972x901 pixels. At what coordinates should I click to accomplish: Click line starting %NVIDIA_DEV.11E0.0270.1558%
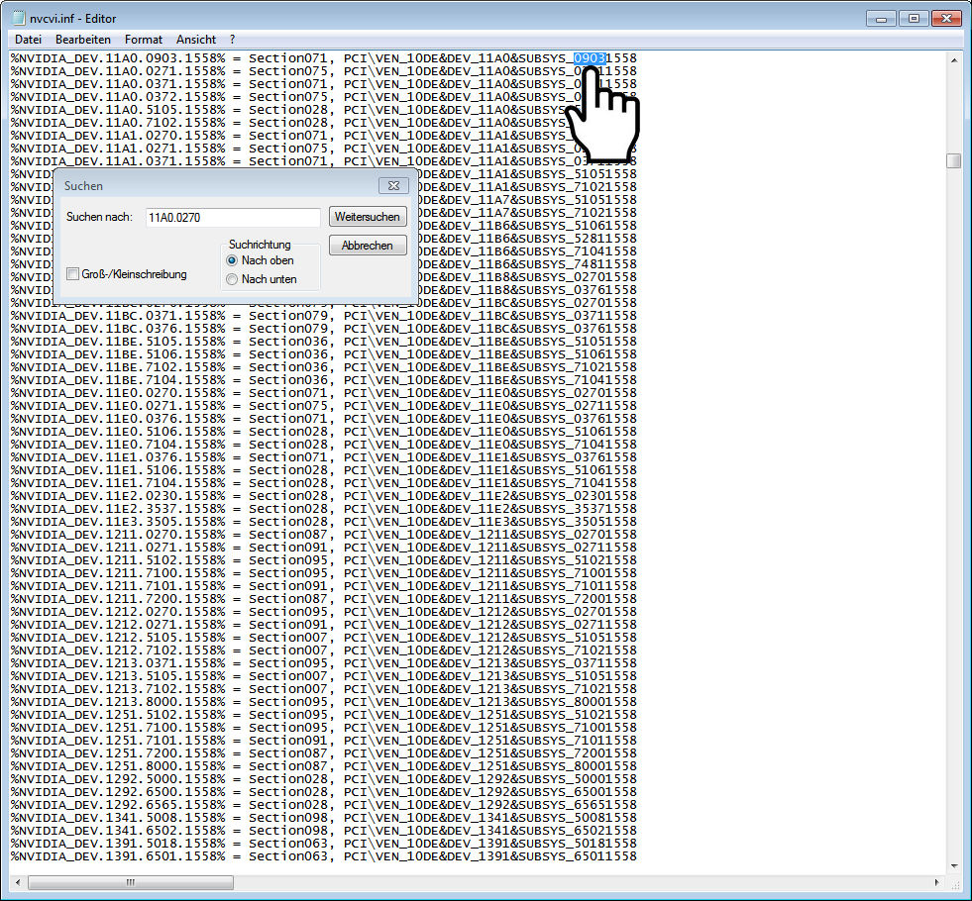(x=324, y=393)
